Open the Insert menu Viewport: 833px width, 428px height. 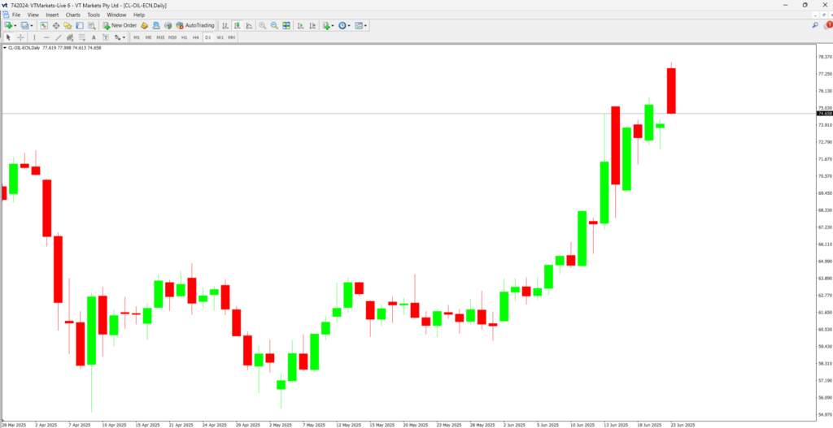[53, 15]
